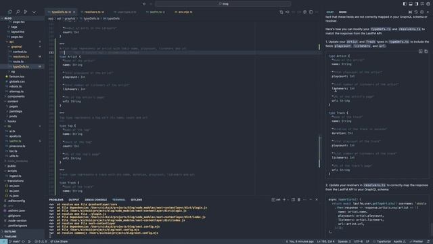433x244 pixels.
Task: Copy the Artist type code block
Action: click(426, 52)
